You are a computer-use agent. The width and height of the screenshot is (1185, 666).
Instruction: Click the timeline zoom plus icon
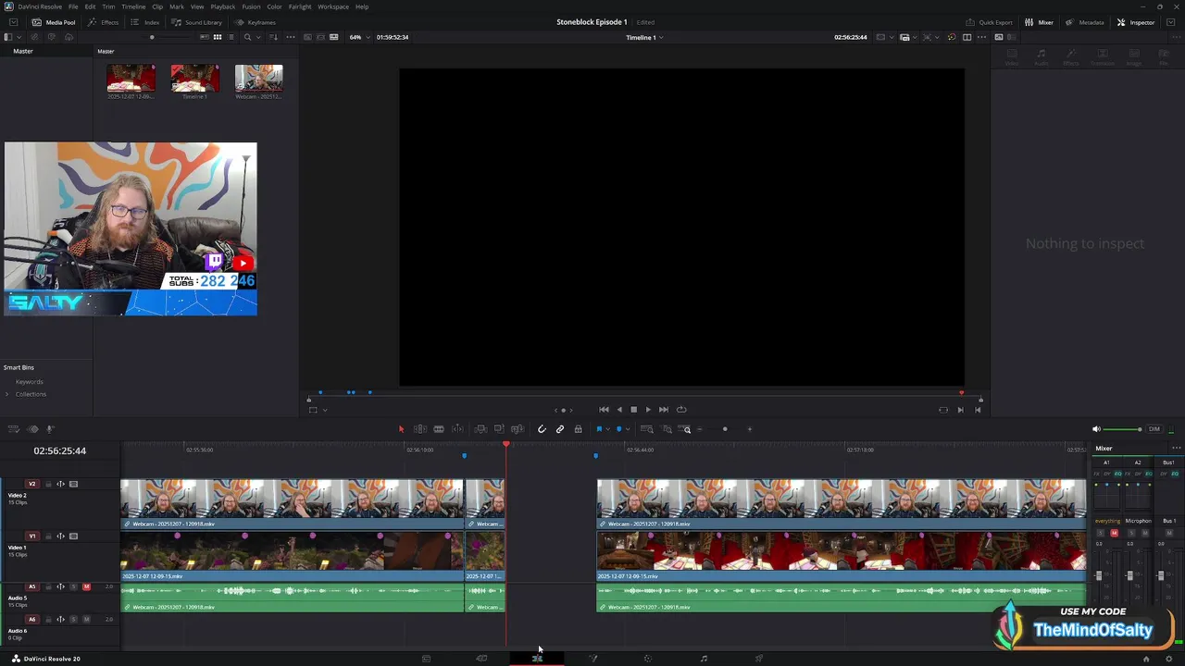750,429
